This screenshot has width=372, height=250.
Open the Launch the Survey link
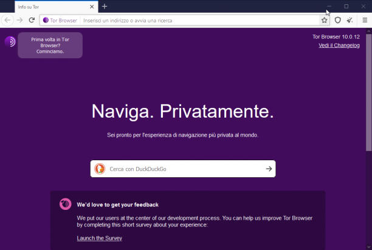(100, 238)
